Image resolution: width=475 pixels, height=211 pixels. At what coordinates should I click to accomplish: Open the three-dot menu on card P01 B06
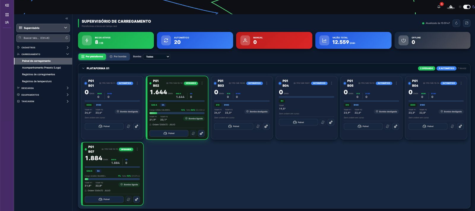[461, 83]
